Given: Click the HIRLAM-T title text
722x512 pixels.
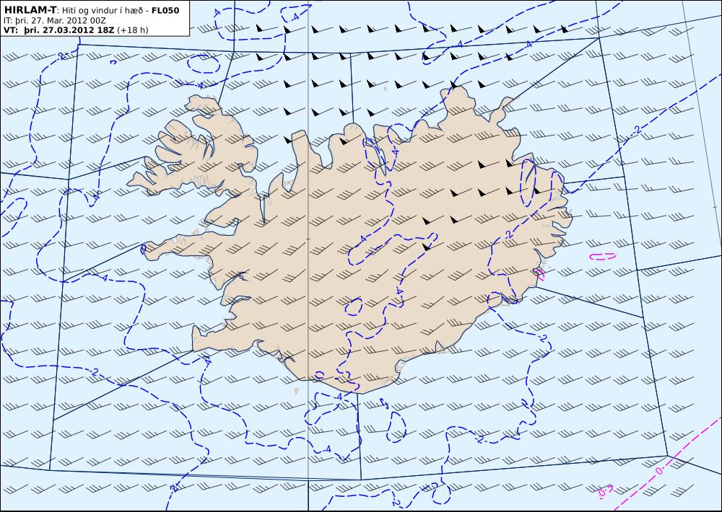Looking at the screenshot, I should point(30,10).
